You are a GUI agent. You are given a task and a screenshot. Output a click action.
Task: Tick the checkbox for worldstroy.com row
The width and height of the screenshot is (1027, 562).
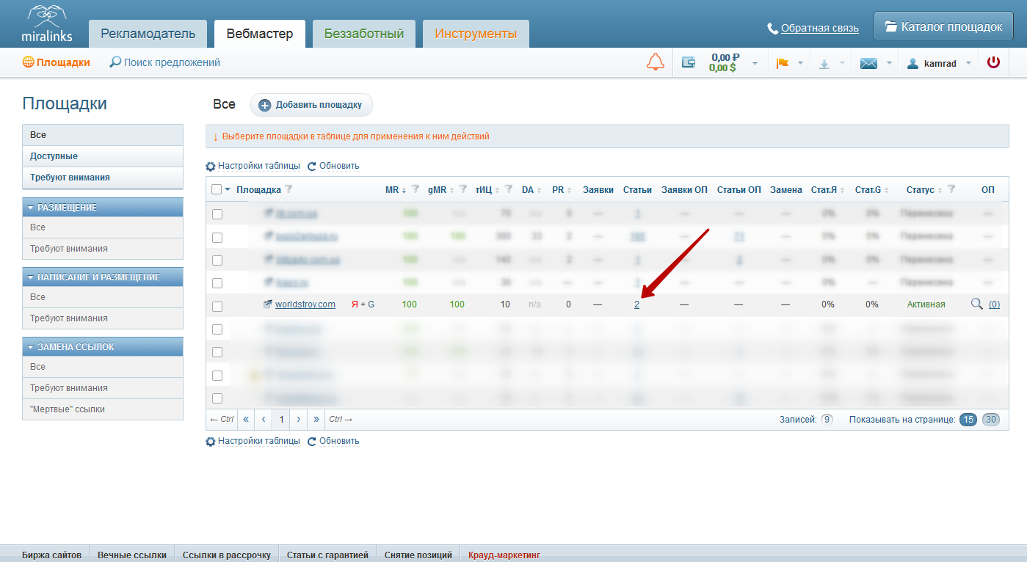217,306
